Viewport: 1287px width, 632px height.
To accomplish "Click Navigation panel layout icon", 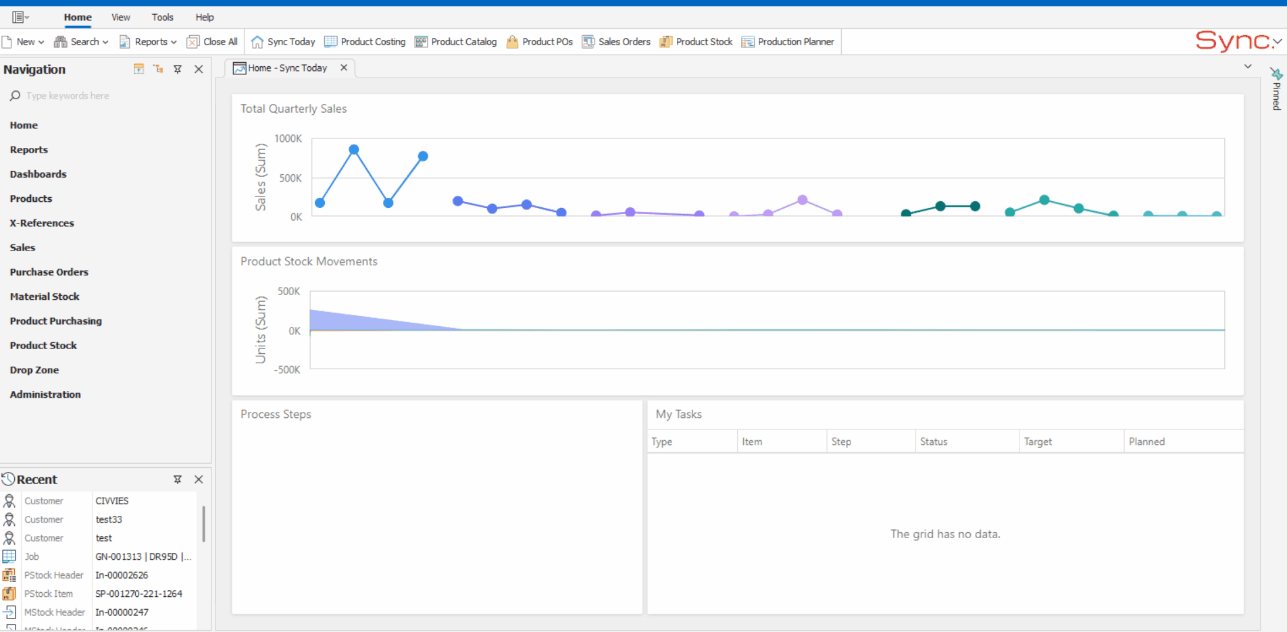I will pyautogui.click(x=138, y=69).
